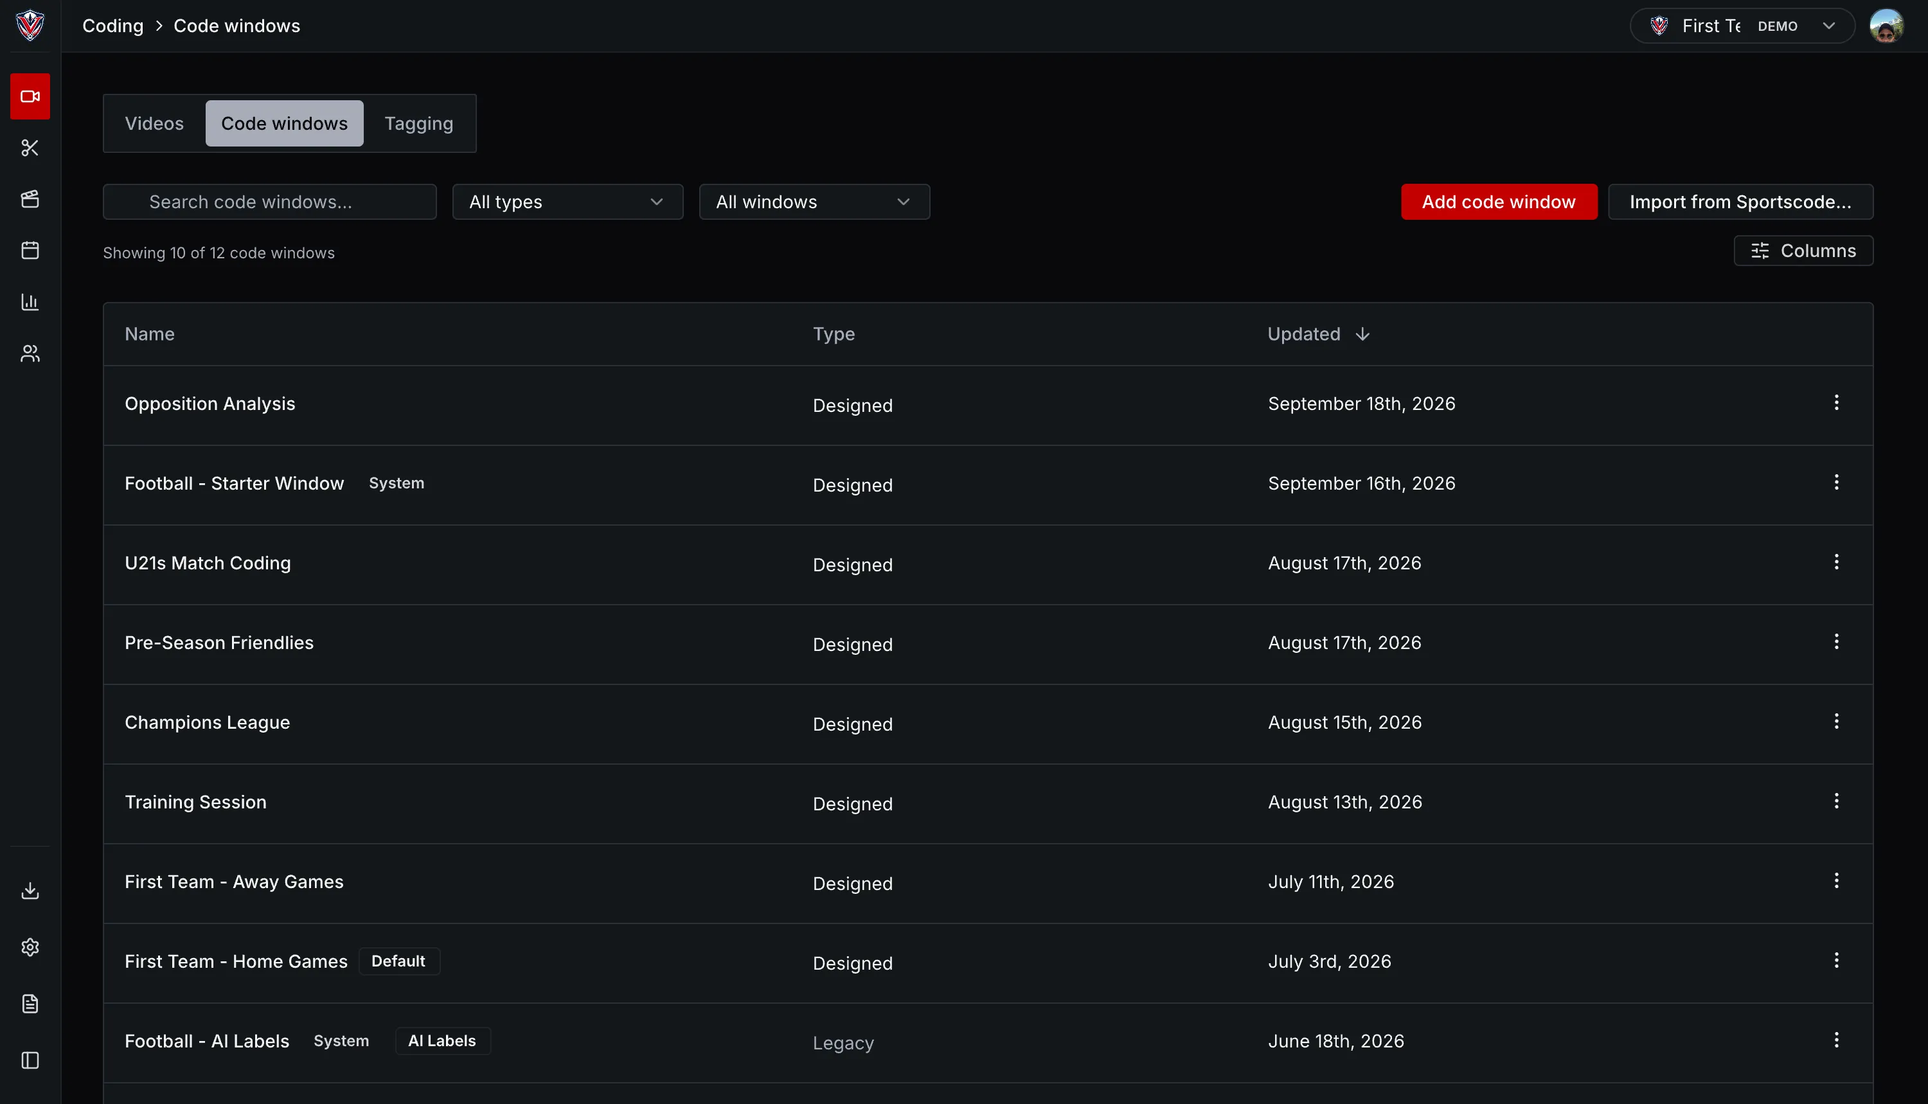The height and width of the screenshot is (1104, 1928).
Task: Open the document icon in the sidebar
Action: (x=30, y=1004)
